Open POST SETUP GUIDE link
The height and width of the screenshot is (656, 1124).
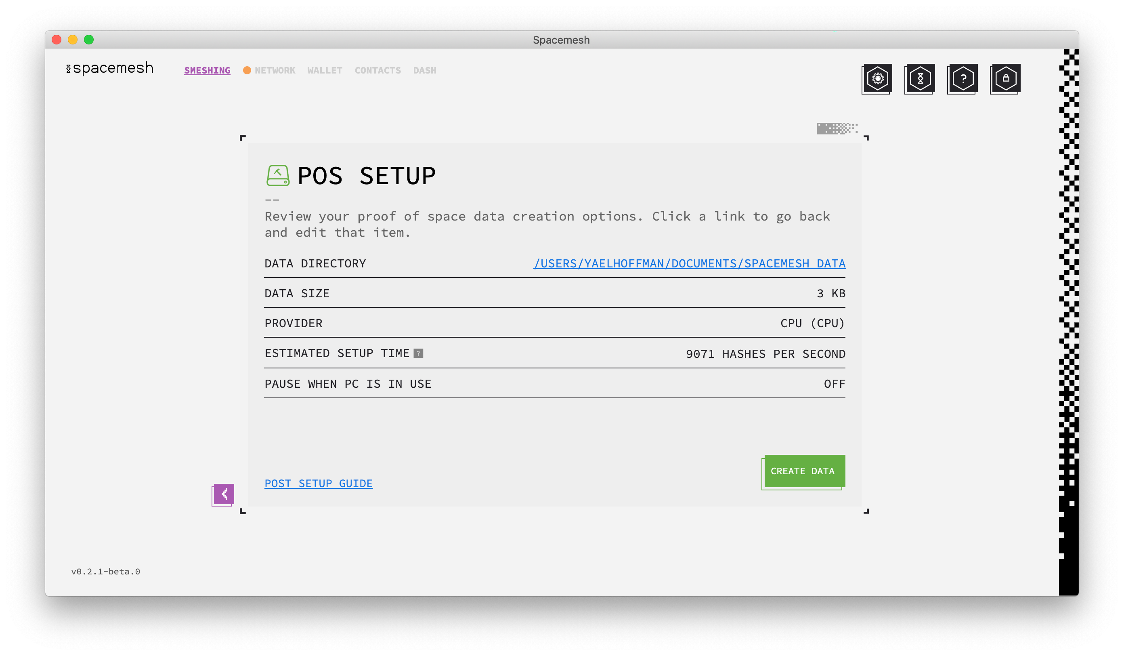(319, 484)
